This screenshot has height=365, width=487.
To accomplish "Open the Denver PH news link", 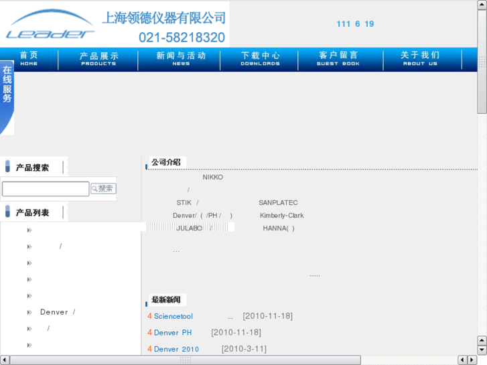I will point(173,333).
